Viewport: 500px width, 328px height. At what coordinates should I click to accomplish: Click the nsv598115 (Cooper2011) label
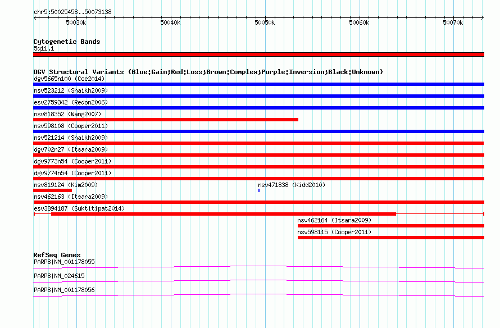334,232
